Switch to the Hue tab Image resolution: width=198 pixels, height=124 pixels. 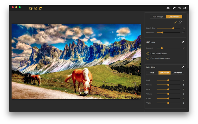tap(152, 73)
